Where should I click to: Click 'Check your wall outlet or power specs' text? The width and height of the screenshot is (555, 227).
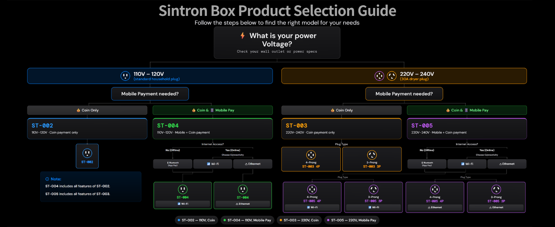click(x=277, y=51)
